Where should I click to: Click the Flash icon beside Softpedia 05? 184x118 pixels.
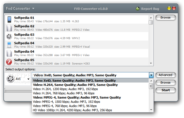9,62
